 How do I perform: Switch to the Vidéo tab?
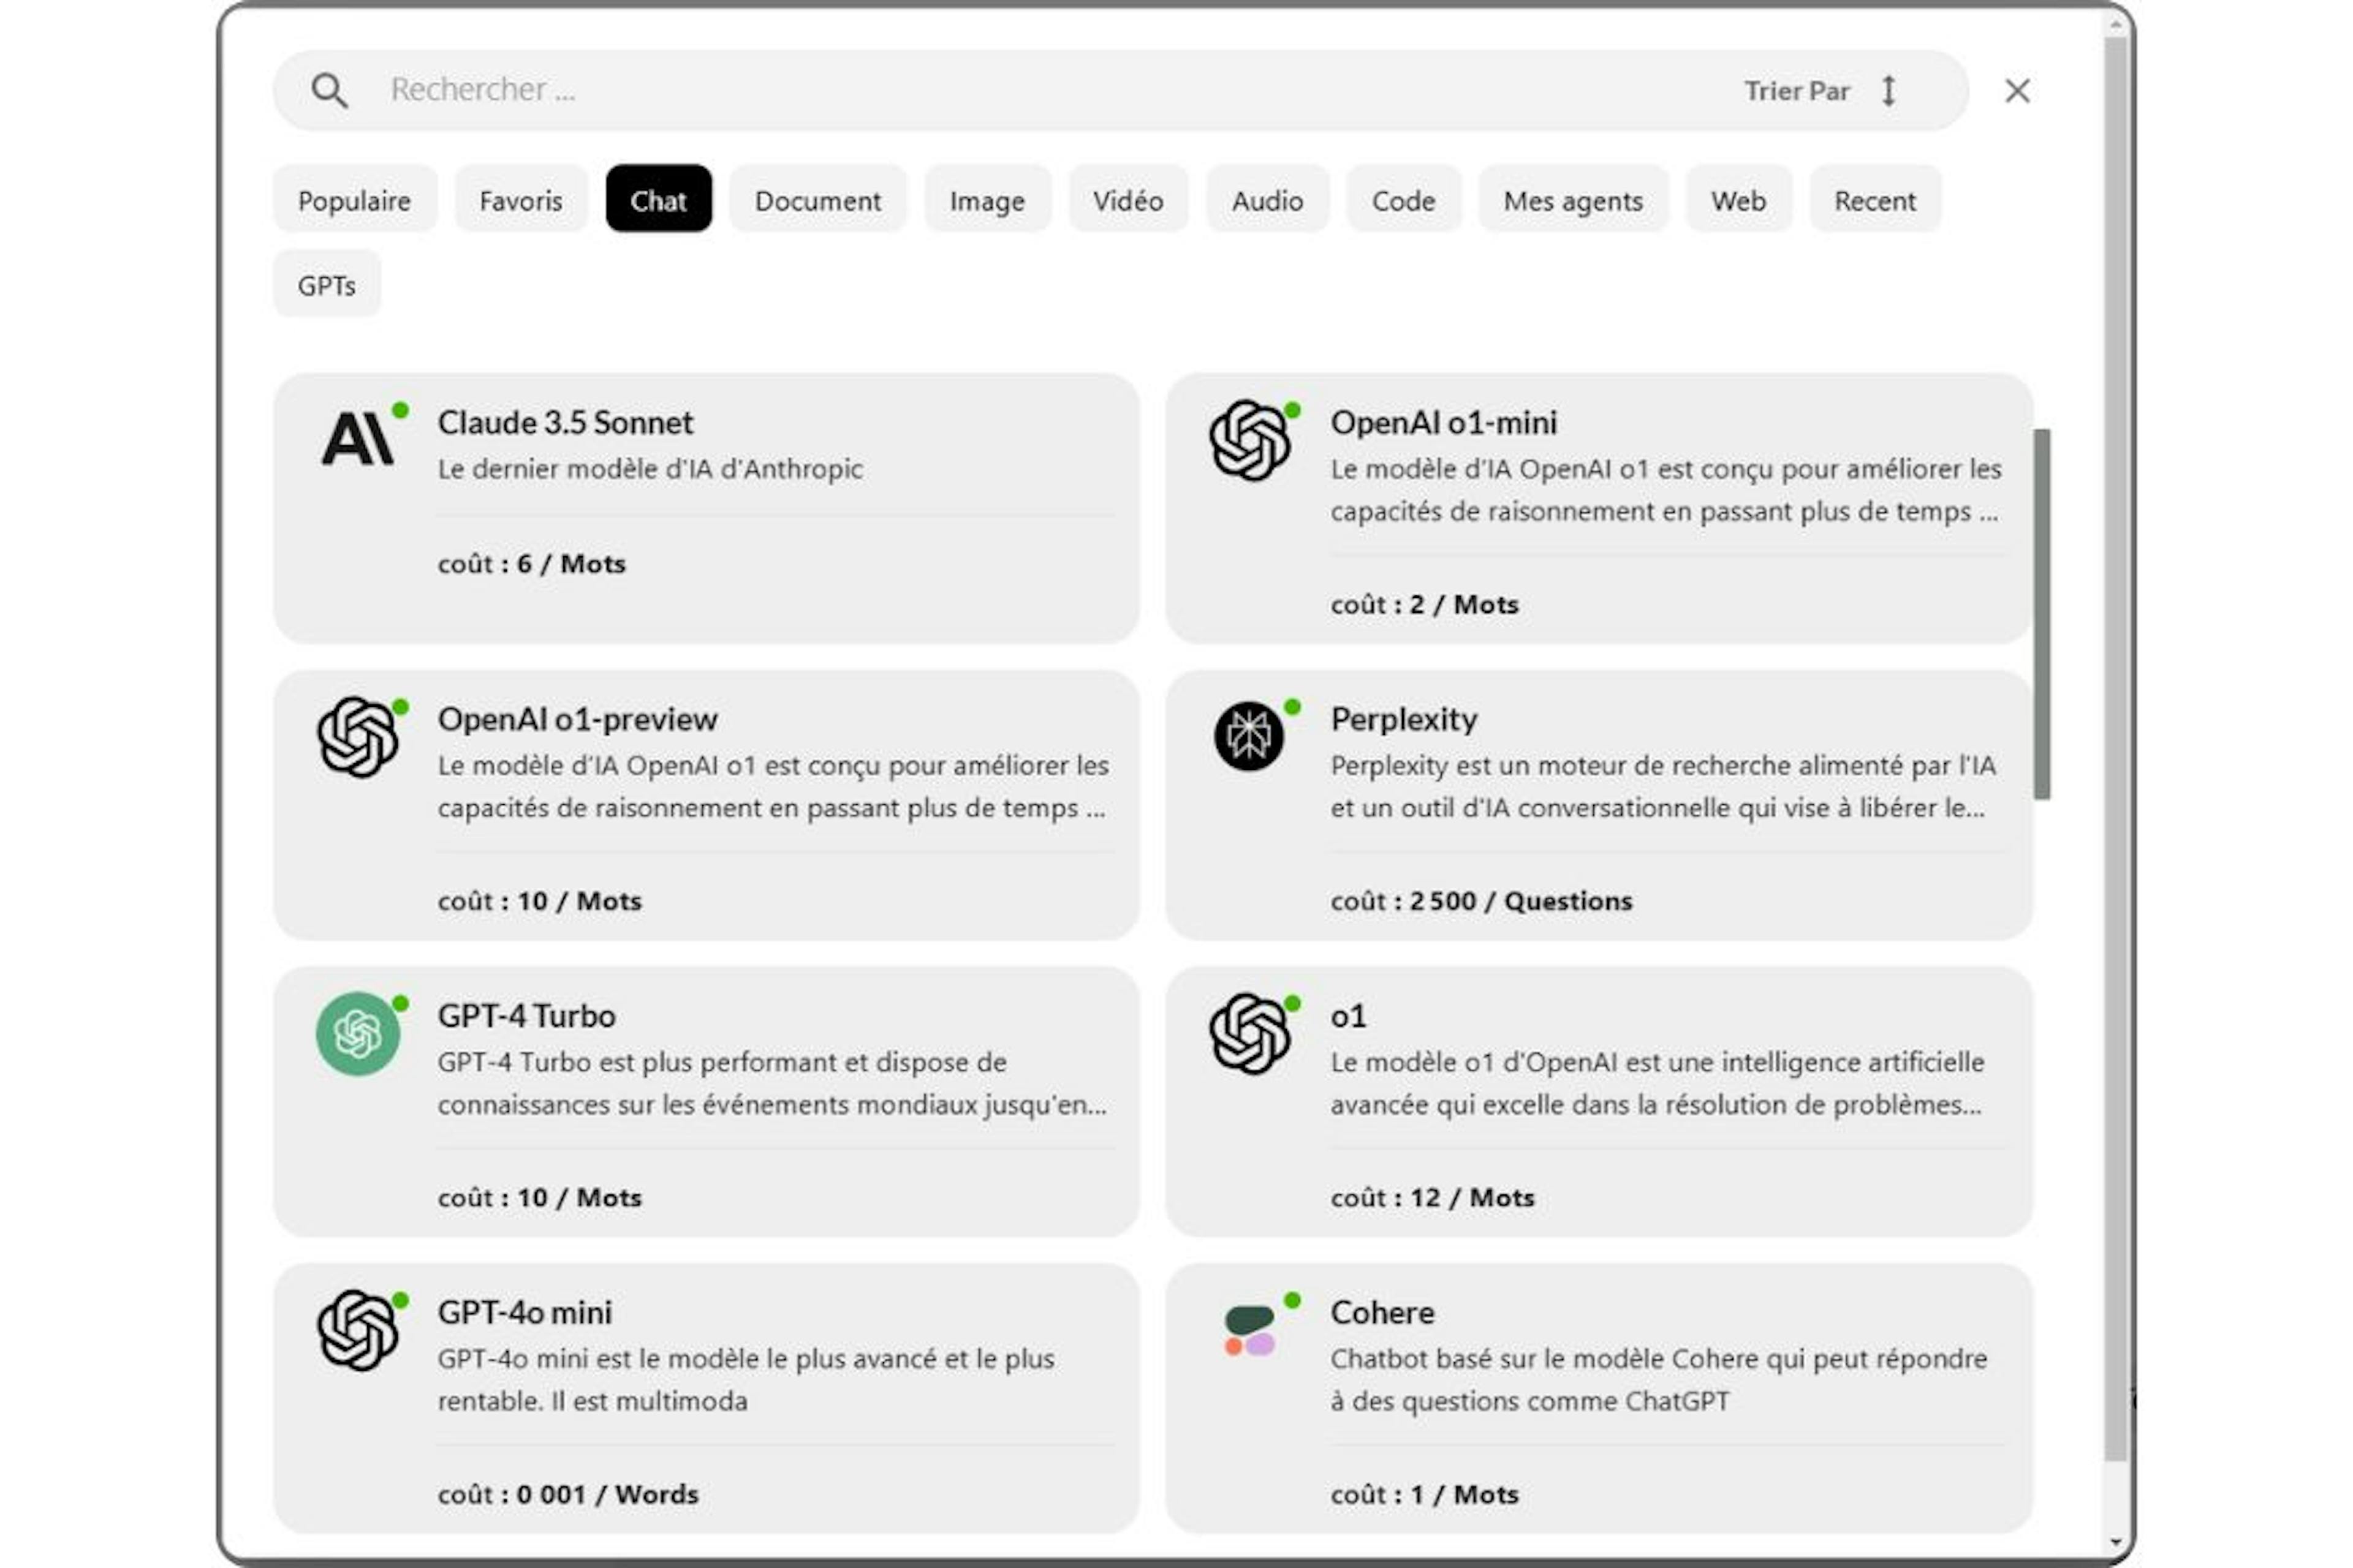1129,199
